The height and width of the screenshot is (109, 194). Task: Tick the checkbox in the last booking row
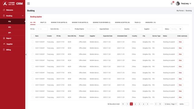click(x=32, y=97)
